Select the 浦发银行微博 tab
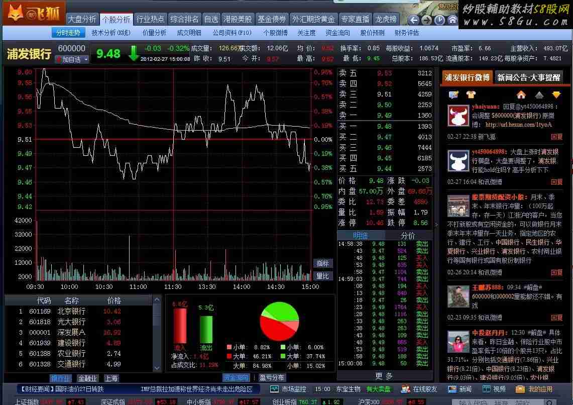 pos(467,77)
